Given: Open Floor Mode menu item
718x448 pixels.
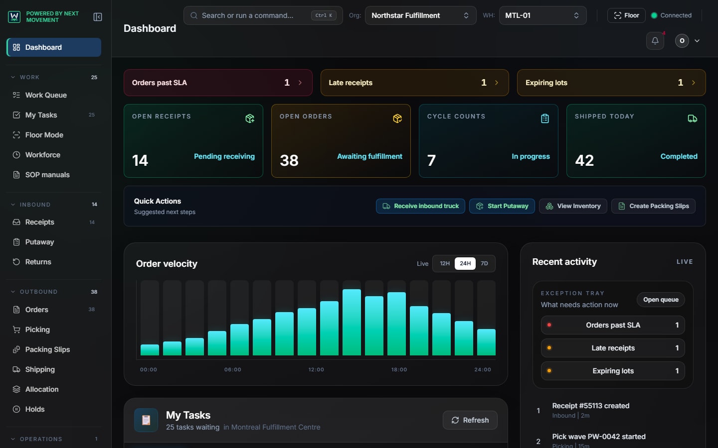Looking at the screenshot, I should (x=54, y=135).
